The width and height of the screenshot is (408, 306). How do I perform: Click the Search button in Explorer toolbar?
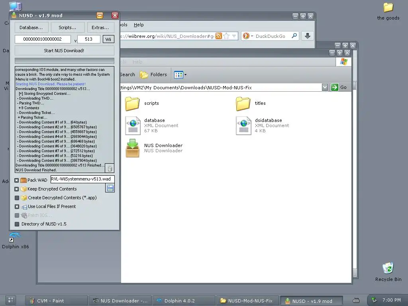click(x=127, y=75)
